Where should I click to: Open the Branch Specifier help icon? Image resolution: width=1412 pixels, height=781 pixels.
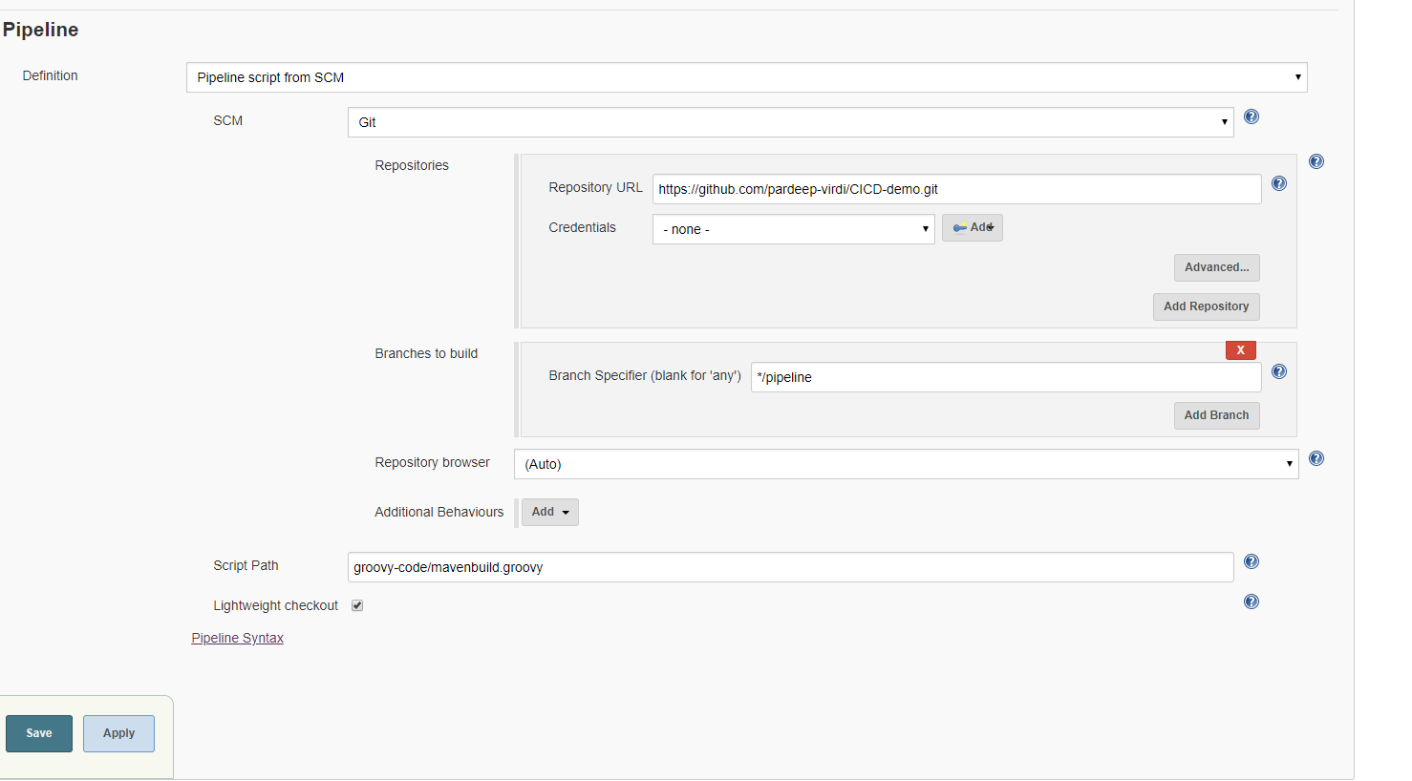pos(1279,371)
